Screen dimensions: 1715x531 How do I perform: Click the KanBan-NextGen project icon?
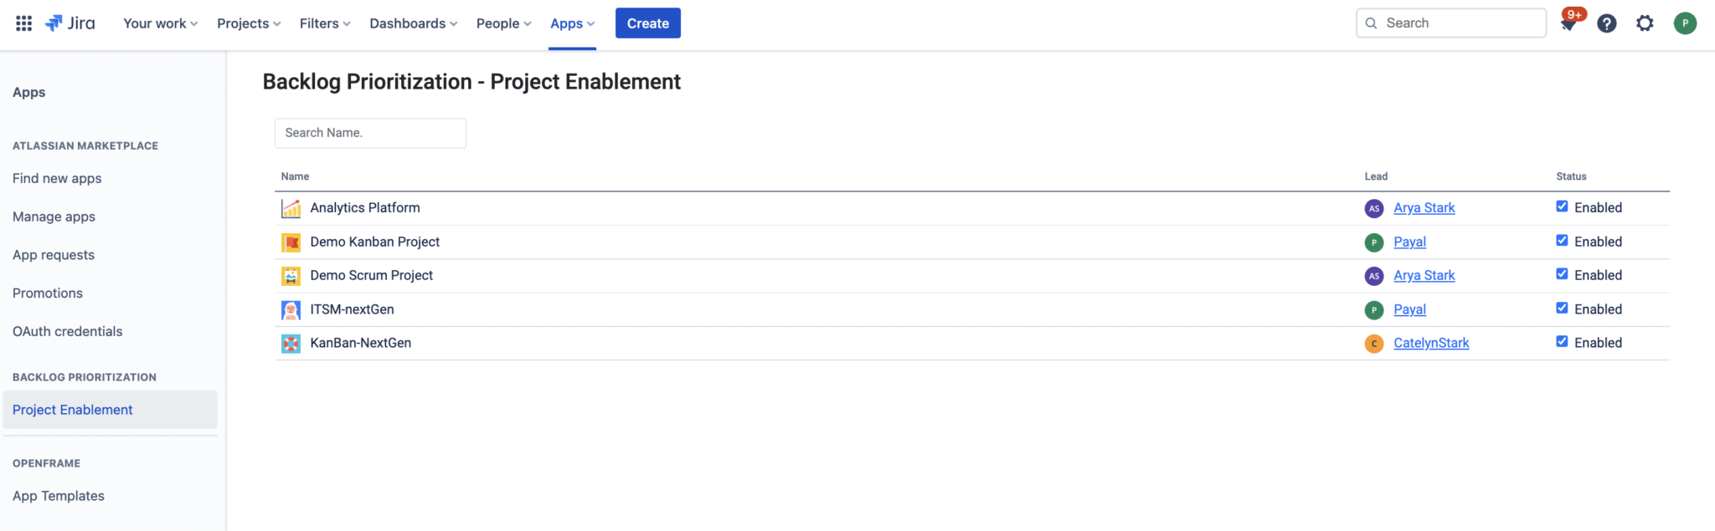point(291,344)
